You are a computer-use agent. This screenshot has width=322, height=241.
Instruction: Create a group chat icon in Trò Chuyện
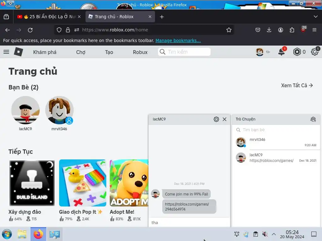[x=313, y=119]
